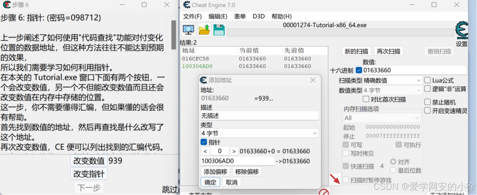This screenshot has height=195, width=477.
Task: Click the tutorial text vertical scrollbar
Action: pos(174,35)
